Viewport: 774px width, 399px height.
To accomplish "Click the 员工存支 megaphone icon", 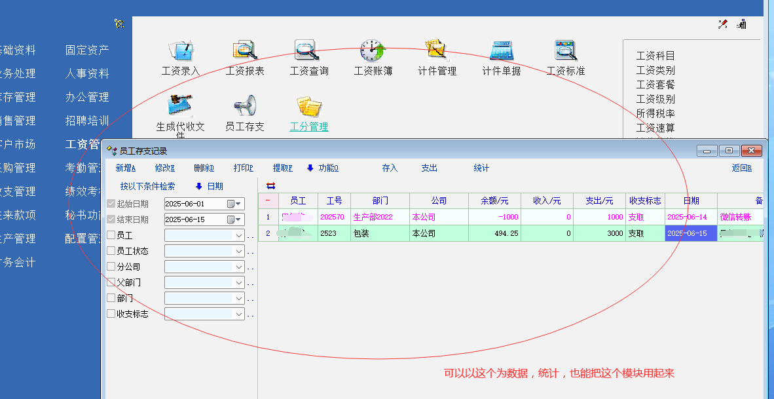I will click(x=244, y=106).
